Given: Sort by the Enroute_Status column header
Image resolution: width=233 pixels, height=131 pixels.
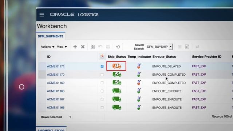Looking at the screenshot, I should tap(164, 57).
